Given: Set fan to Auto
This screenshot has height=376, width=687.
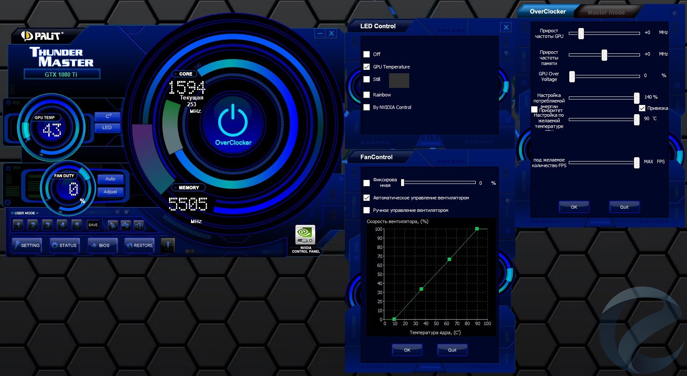Looking at the screenshot, I should click(110, 179).
